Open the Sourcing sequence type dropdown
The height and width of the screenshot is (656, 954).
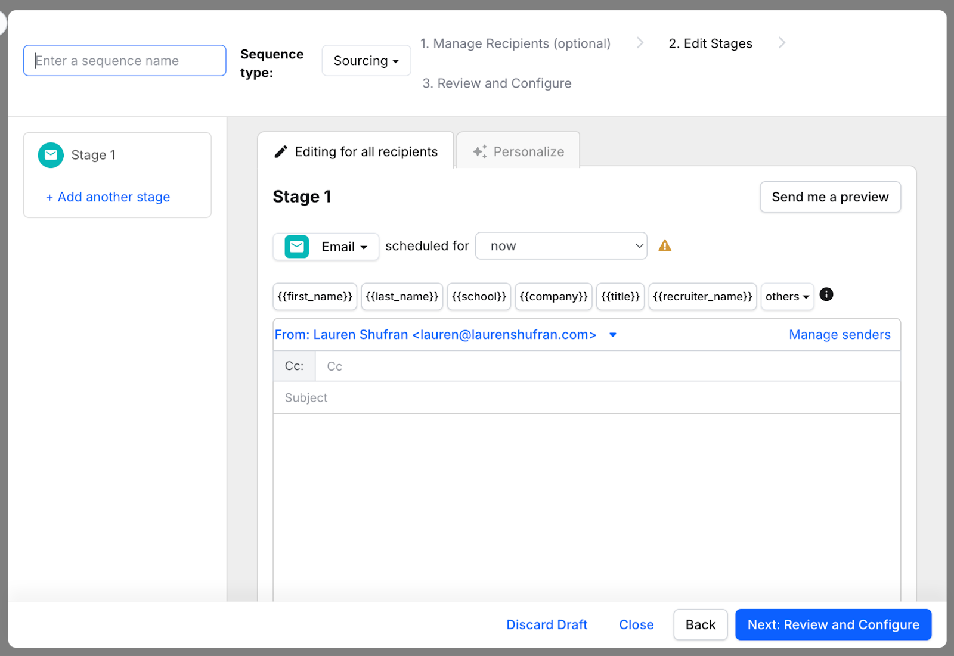(366, 61)
